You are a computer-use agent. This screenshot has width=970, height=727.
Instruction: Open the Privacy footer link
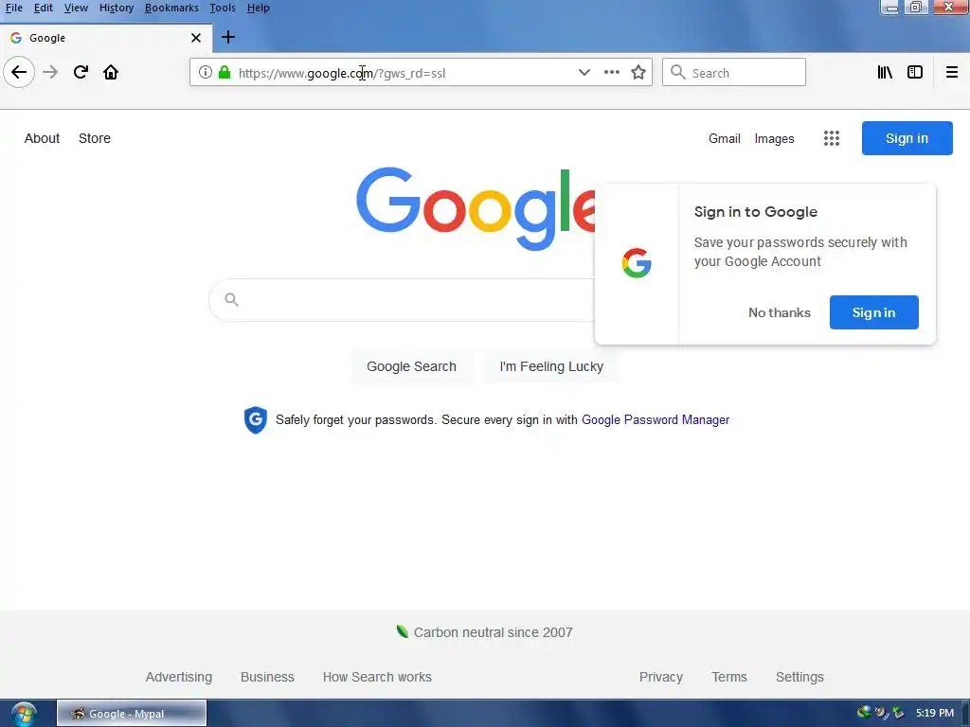pyautogui.click(x=660, y=677)
